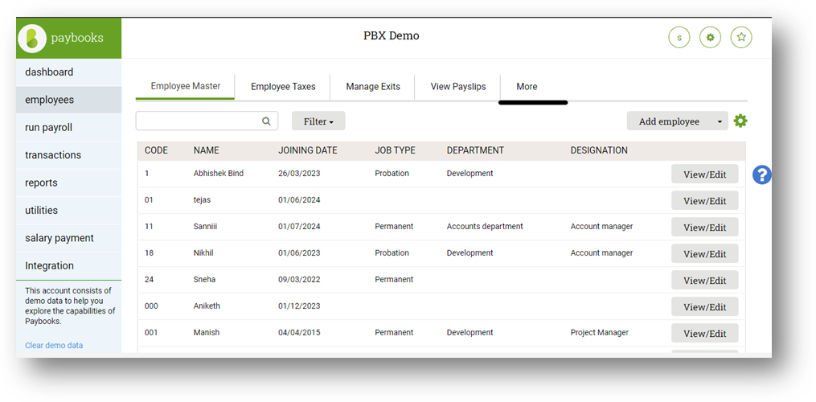Click Abhishek Bind's Development department cell
Image resolution: width=816 pixels, height=402 pixels.
[470, 174]
